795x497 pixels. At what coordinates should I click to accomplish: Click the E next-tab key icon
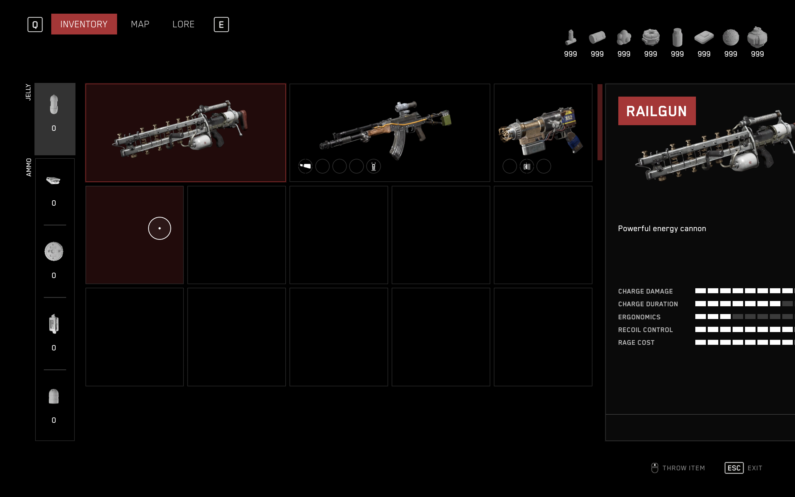click(221, 25)
